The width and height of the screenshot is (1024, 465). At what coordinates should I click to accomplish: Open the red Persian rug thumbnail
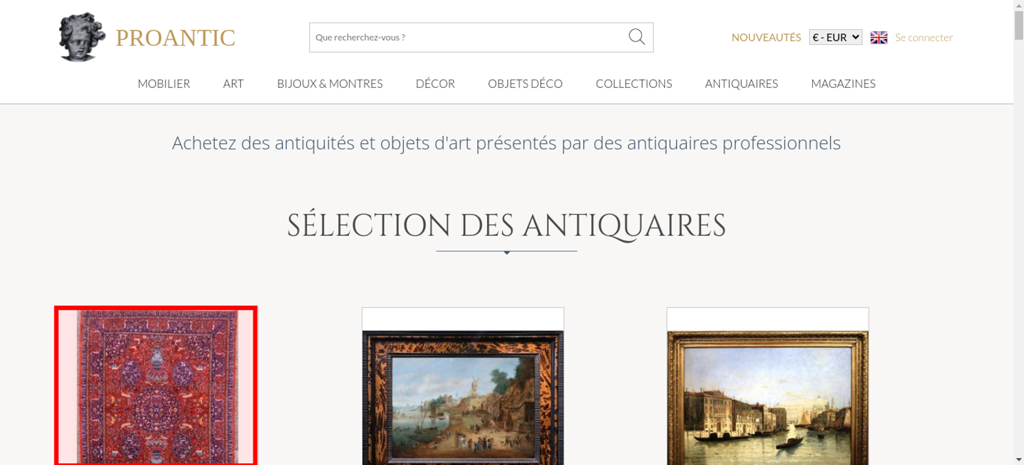click(156, 386)
